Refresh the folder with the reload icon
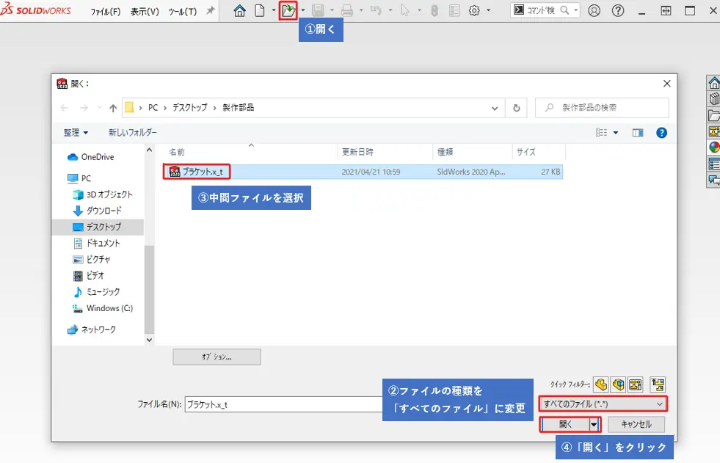This screenshot has height=463, width=720. pyautogui.click(x=516, y=108)
